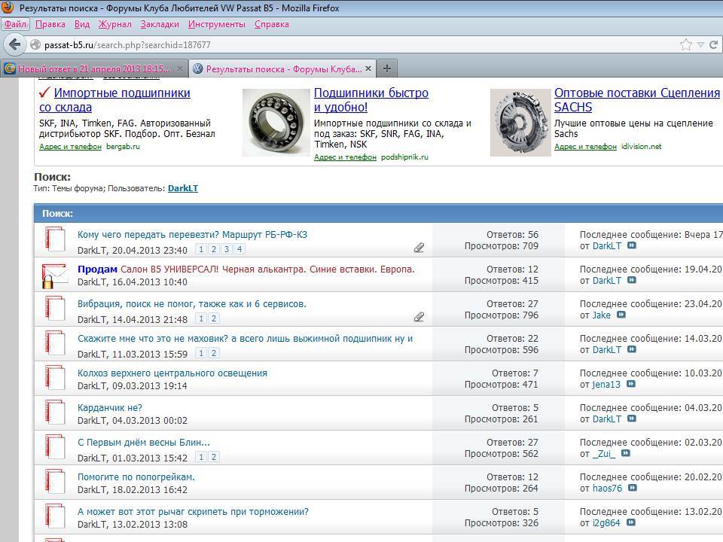
Task: Open the ad link 'Оптовые поставки Сцепления SACHS'
Action: 637,100
